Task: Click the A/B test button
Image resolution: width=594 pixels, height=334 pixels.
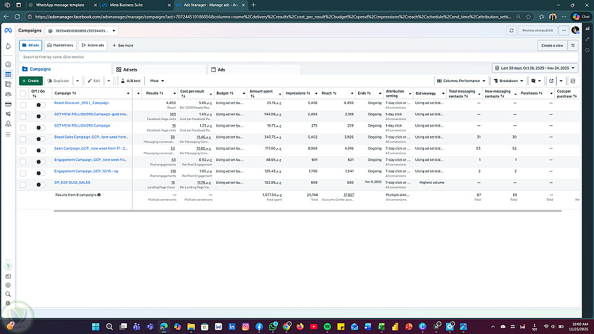Action: (130, 81)
